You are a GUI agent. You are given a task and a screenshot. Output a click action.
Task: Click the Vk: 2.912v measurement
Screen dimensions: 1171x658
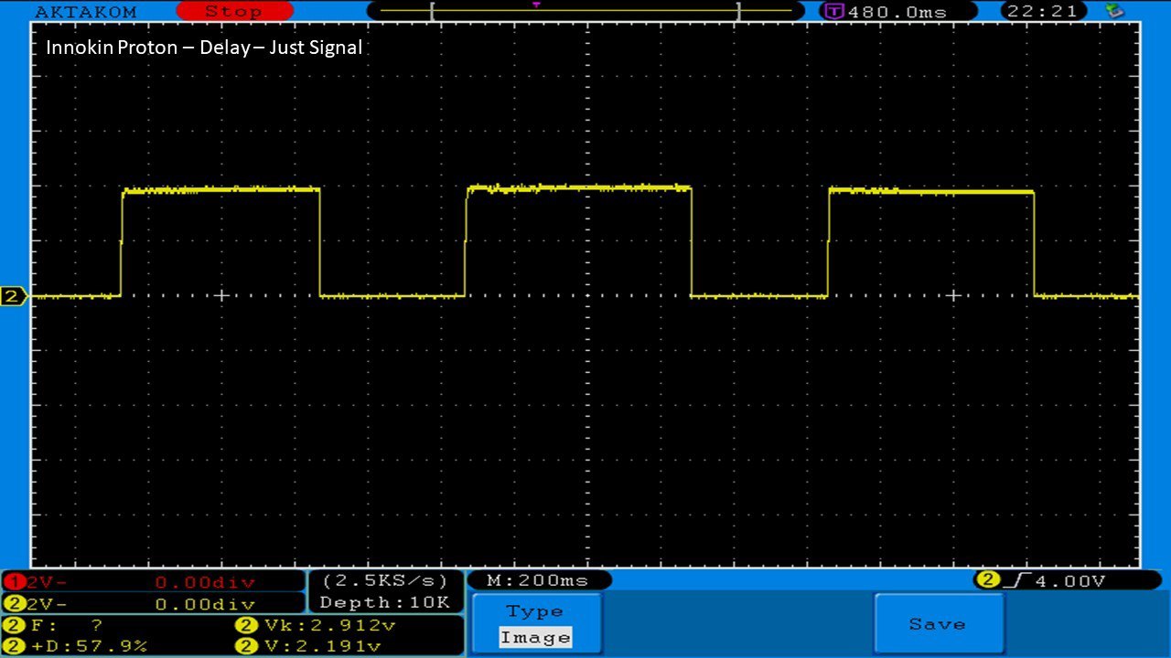click(316, 626)
